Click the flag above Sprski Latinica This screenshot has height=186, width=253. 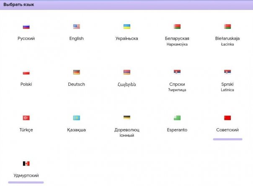pyautogui.click(x=227, y=72)
